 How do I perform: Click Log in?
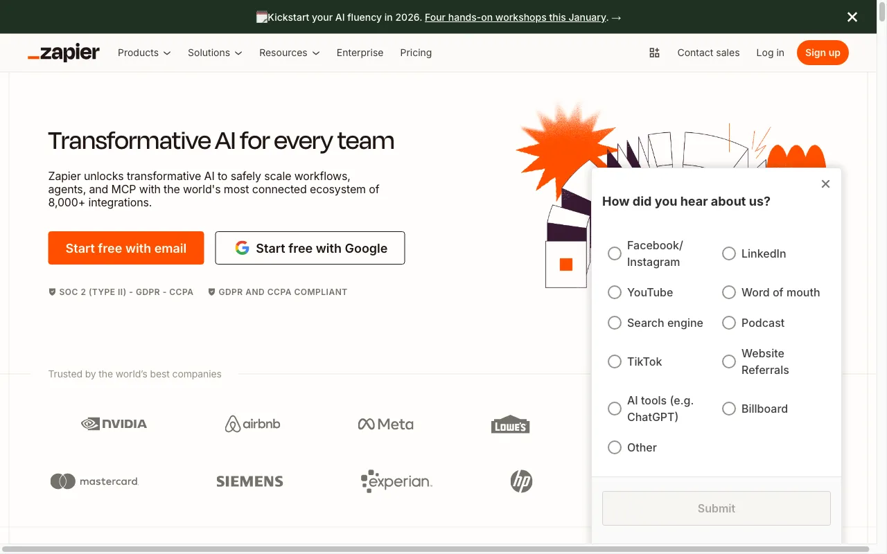pos(770,53)
